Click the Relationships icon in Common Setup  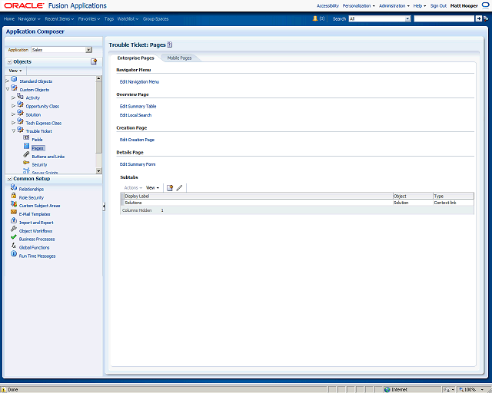pyautogui.click(x=14, y=187)
